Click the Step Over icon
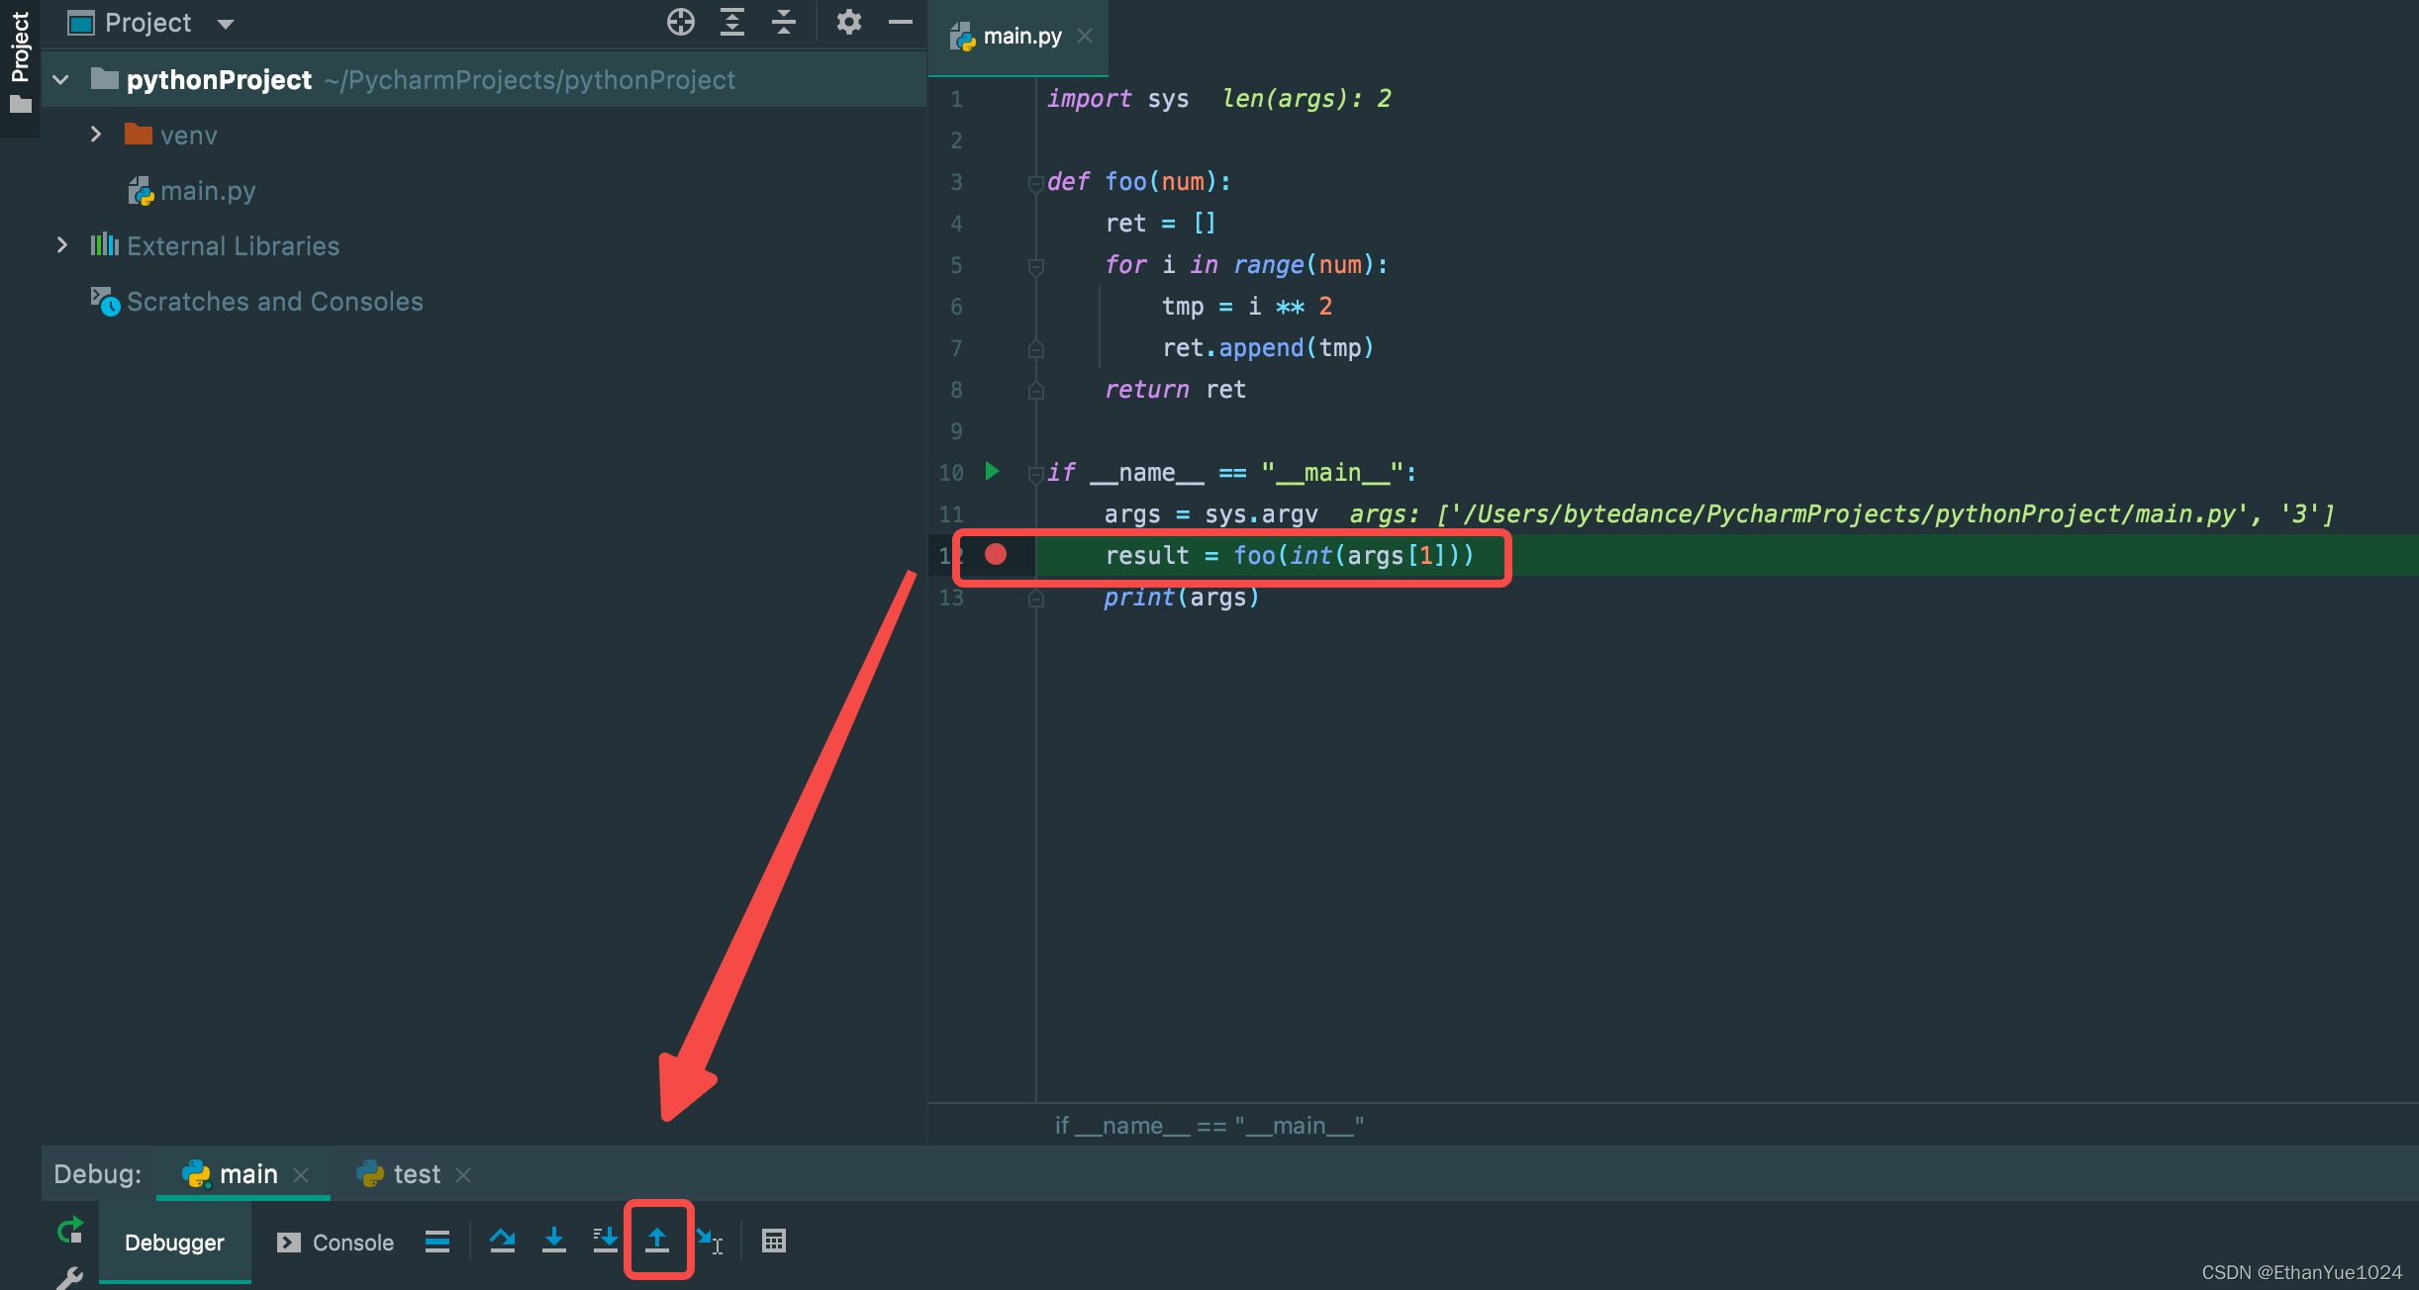Screen dimensions: 2419x1290 coord(503,1241)
